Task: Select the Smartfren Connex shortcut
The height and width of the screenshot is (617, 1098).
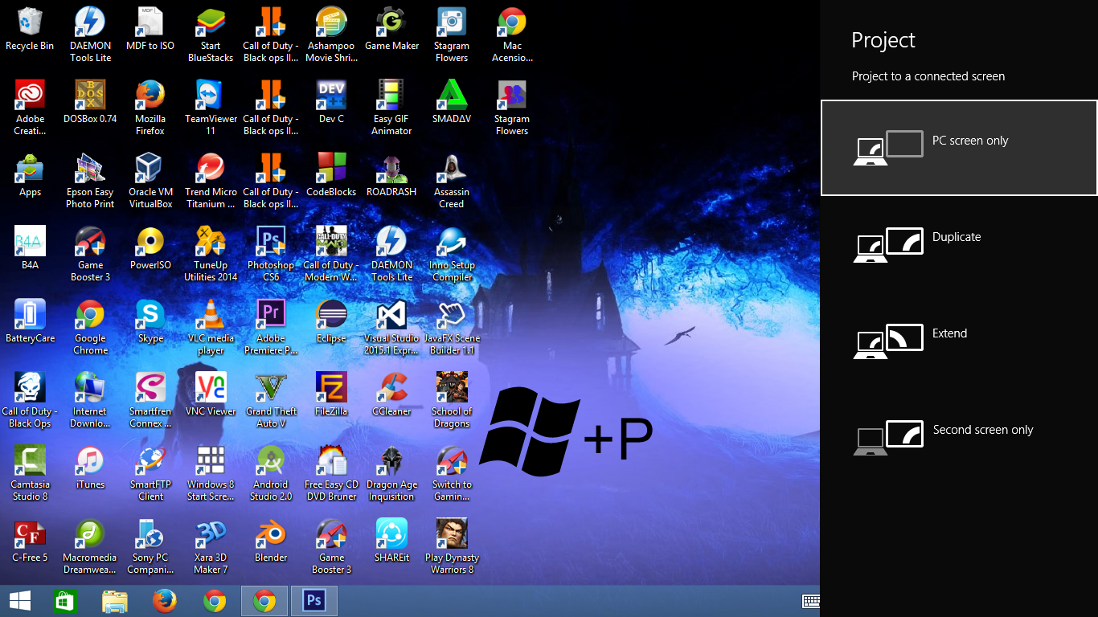Action: (150, 401)
